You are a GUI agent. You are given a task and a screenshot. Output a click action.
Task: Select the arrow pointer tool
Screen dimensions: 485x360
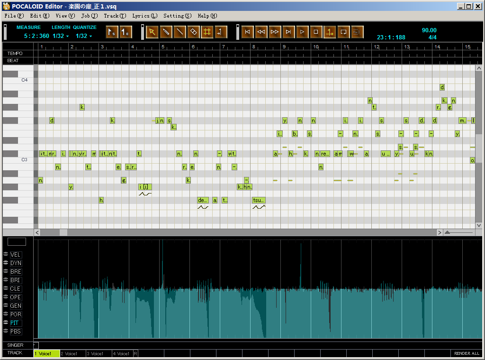pos(152,32)
